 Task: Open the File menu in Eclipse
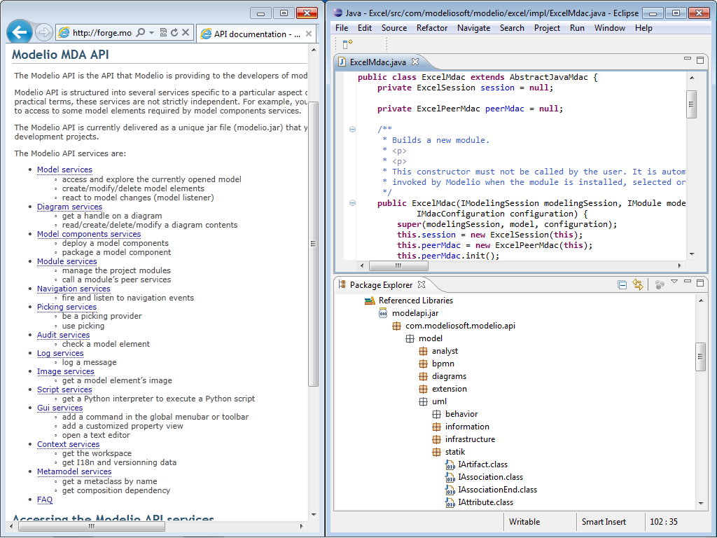coord(342,28)
